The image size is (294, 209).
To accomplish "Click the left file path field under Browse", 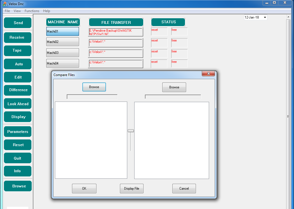I will tap(92, 97).
